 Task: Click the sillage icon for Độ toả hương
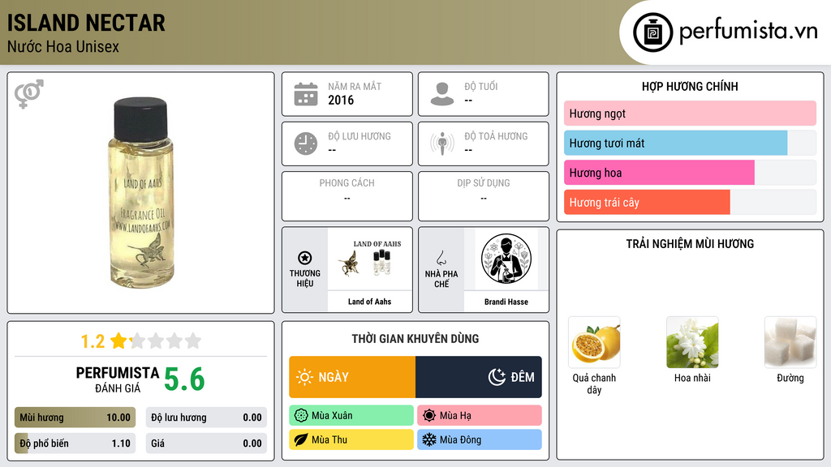tap(442, 144)
